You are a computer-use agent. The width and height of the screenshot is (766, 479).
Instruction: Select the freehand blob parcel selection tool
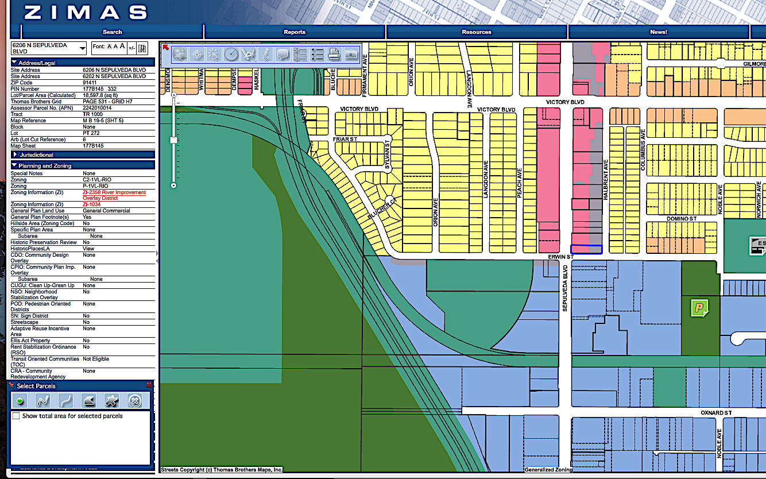pos(111,400)
